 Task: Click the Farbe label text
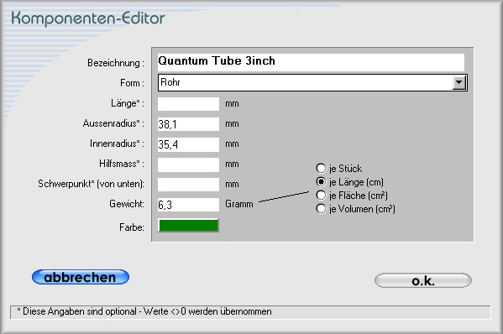click(132, 227)
